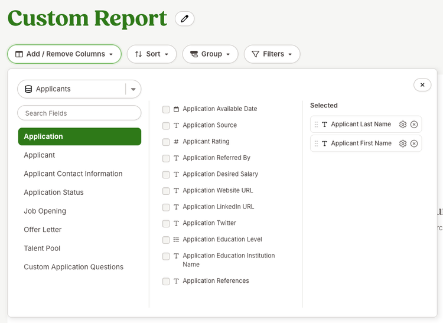Select the Application category

(x=80, y=136)
